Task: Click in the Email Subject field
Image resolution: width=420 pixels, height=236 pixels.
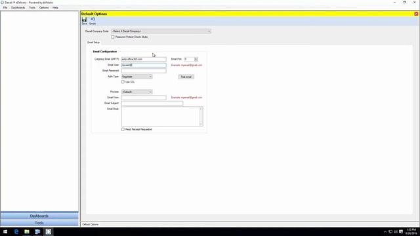Action: click(152, 104)
